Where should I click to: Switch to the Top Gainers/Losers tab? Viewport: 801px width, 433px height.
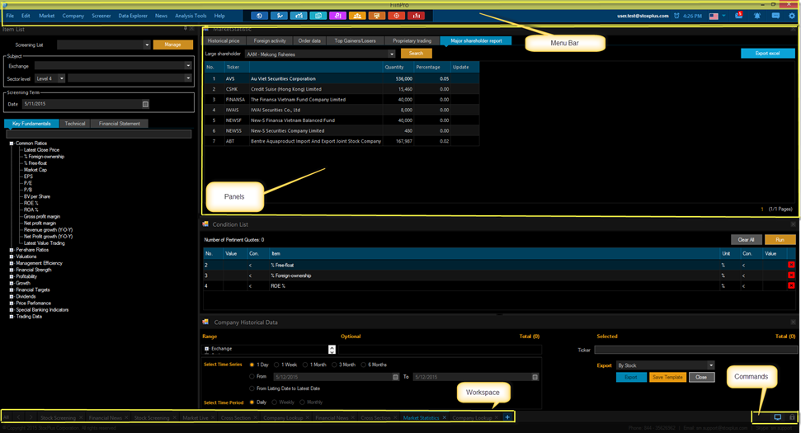355,41
